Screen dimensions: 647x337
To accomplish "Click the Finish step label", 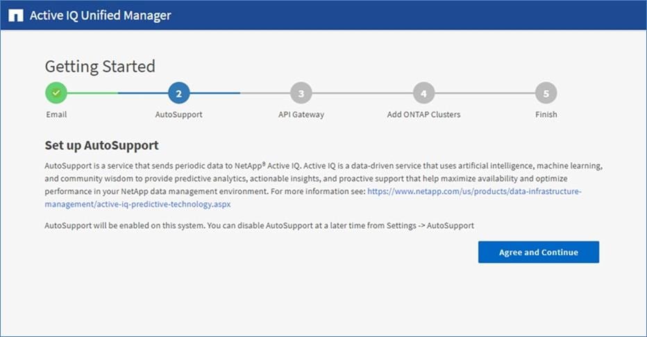I will [546, 114].
